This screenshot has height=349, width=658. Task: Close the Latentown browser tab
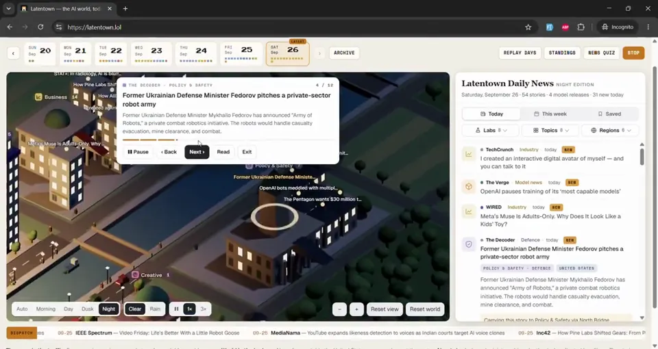point(110,8)
